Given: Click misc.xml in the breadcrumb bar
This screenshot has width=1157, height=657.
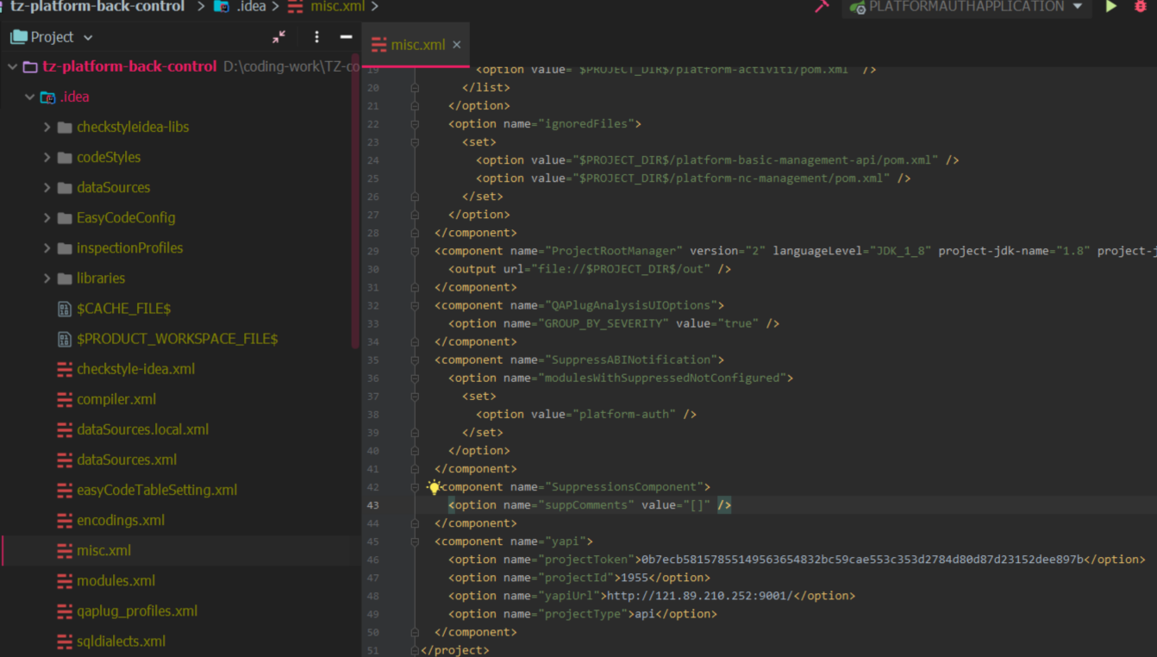Looking at the screenshot, I should 338,6.
